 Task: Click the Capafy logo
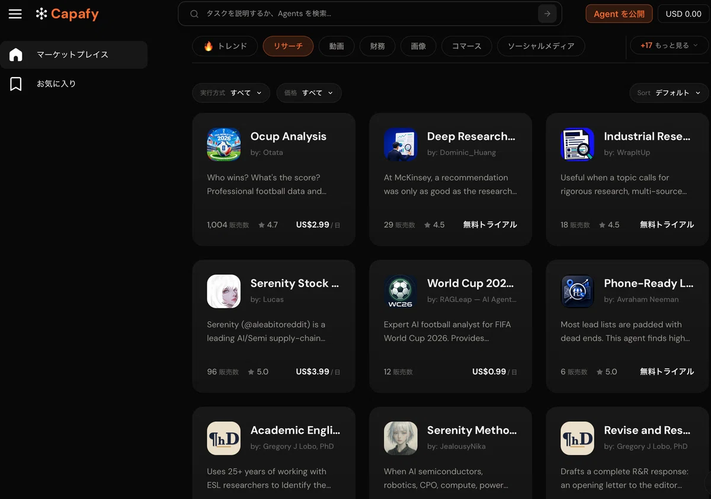(67, 14)
